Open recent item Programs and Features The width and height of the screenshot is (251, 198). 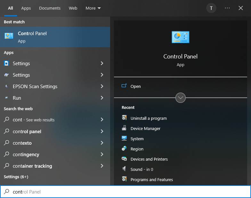[x=152, y=179]
